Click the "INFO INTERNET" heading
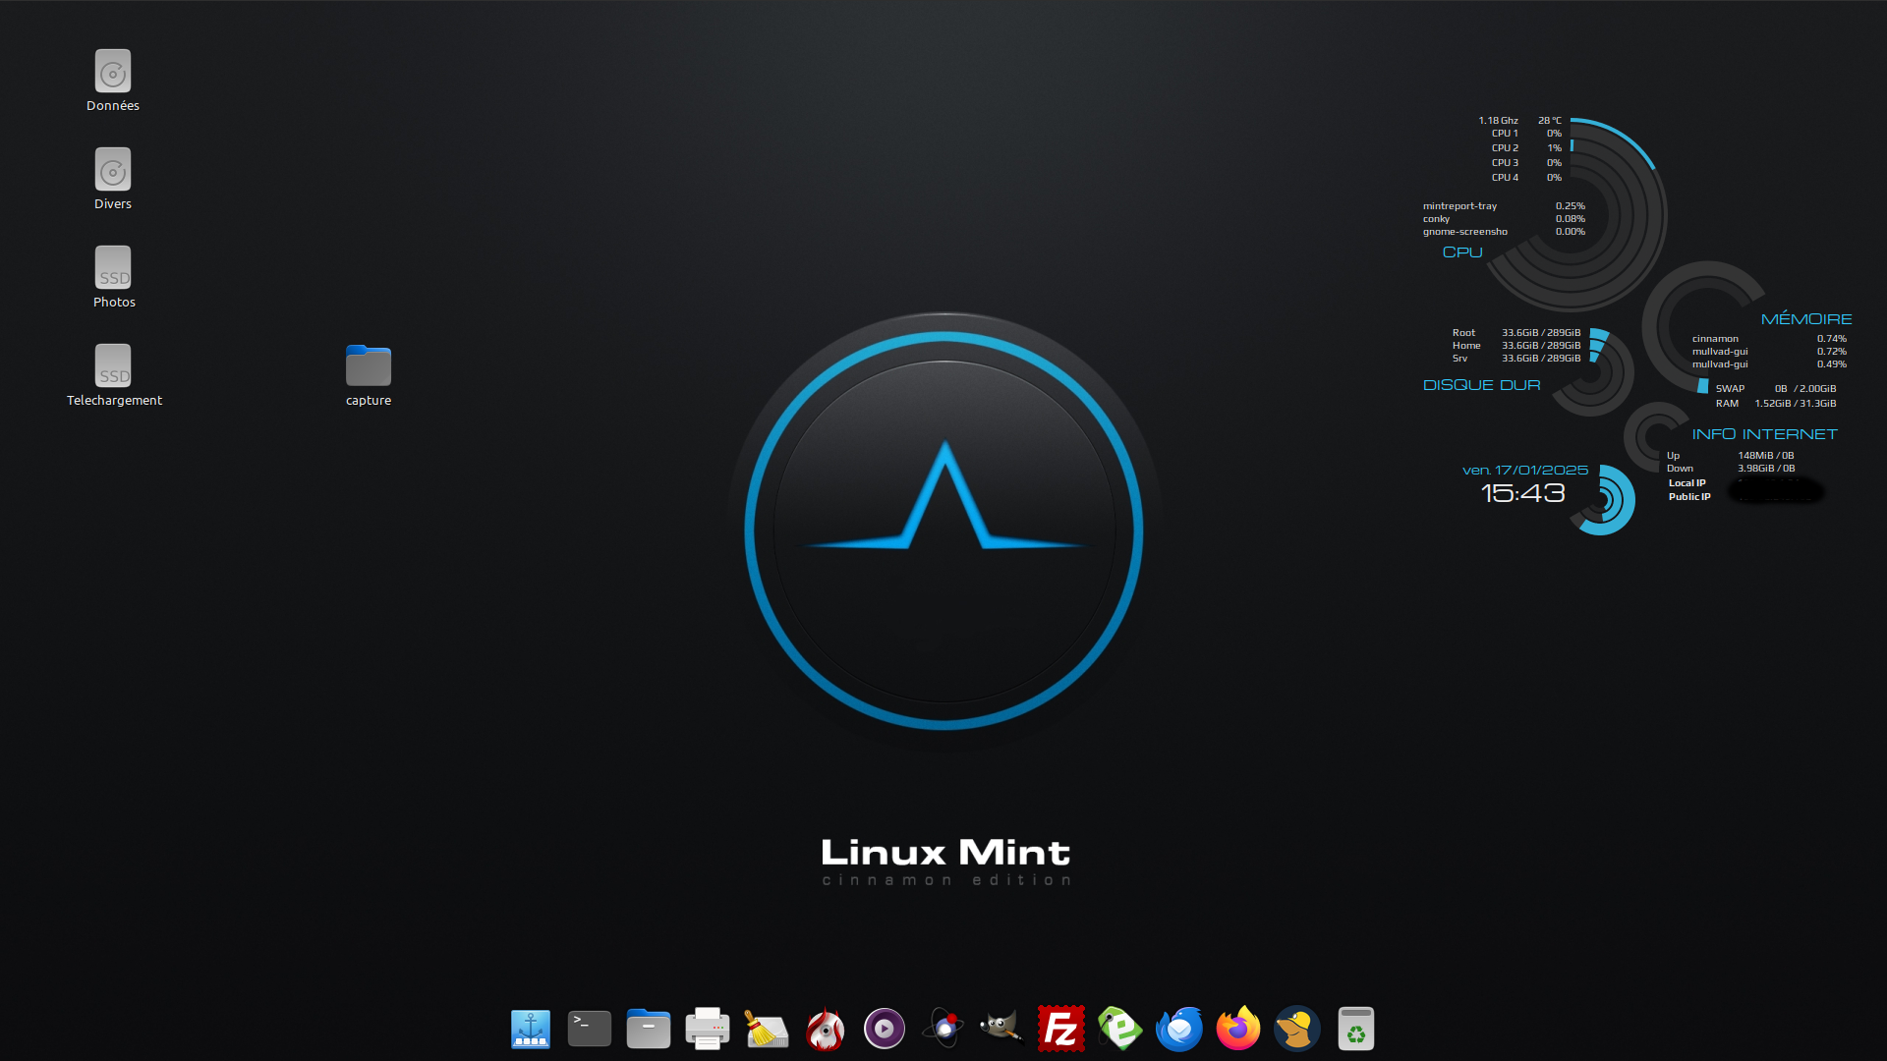 [x=1764, y=434]
